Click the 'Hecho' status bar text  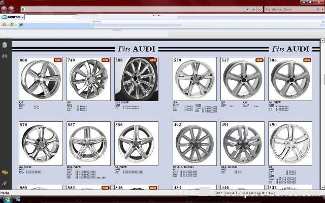point(5,193)
